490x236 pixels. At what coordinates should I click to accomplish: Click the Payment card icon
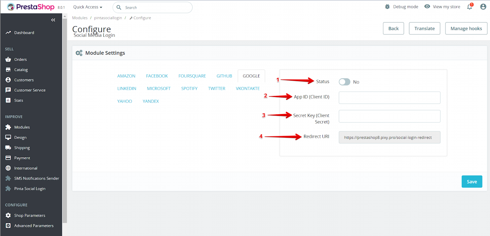(8, 158)
